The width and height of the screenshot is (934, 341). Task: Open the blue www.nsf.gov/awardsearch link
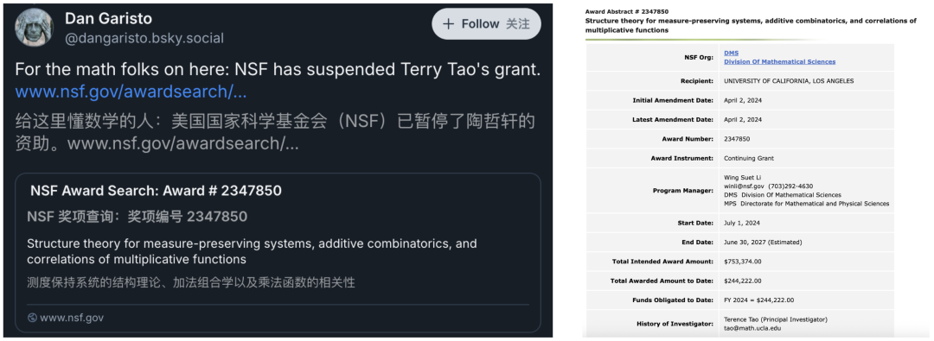point(131,92)
